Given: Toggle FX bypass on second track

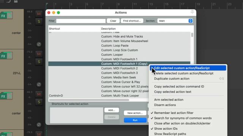Looking at the screenshot, I should (9, 56).
